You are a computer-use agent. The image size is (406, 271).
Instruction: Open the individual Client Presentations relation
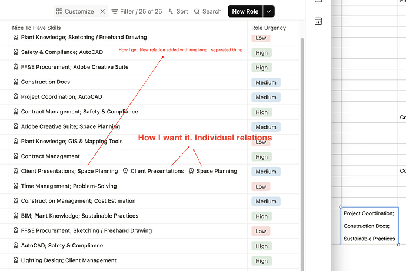point(157,171)
